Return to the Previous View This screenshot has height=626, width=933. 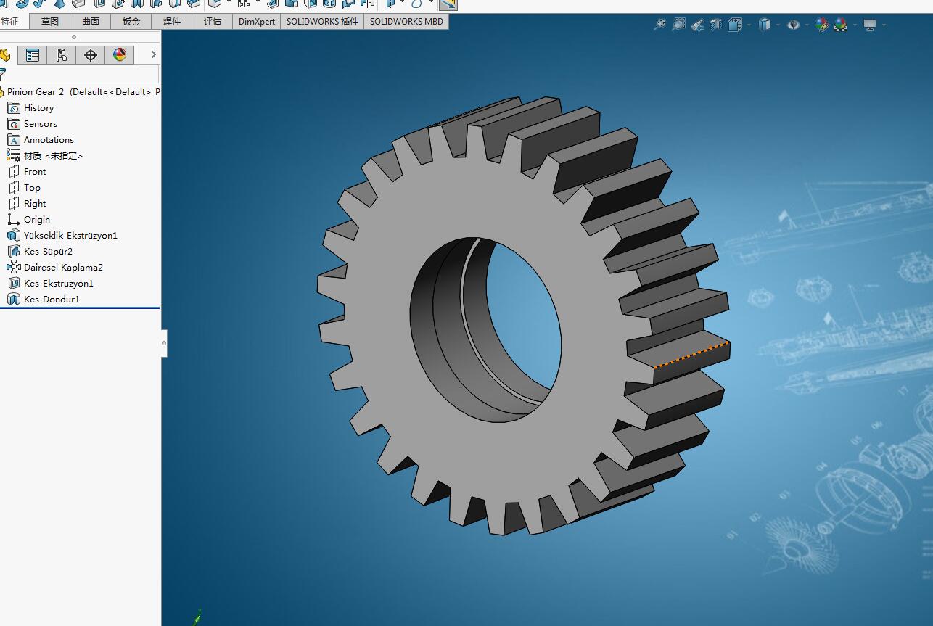coord(697,25)
